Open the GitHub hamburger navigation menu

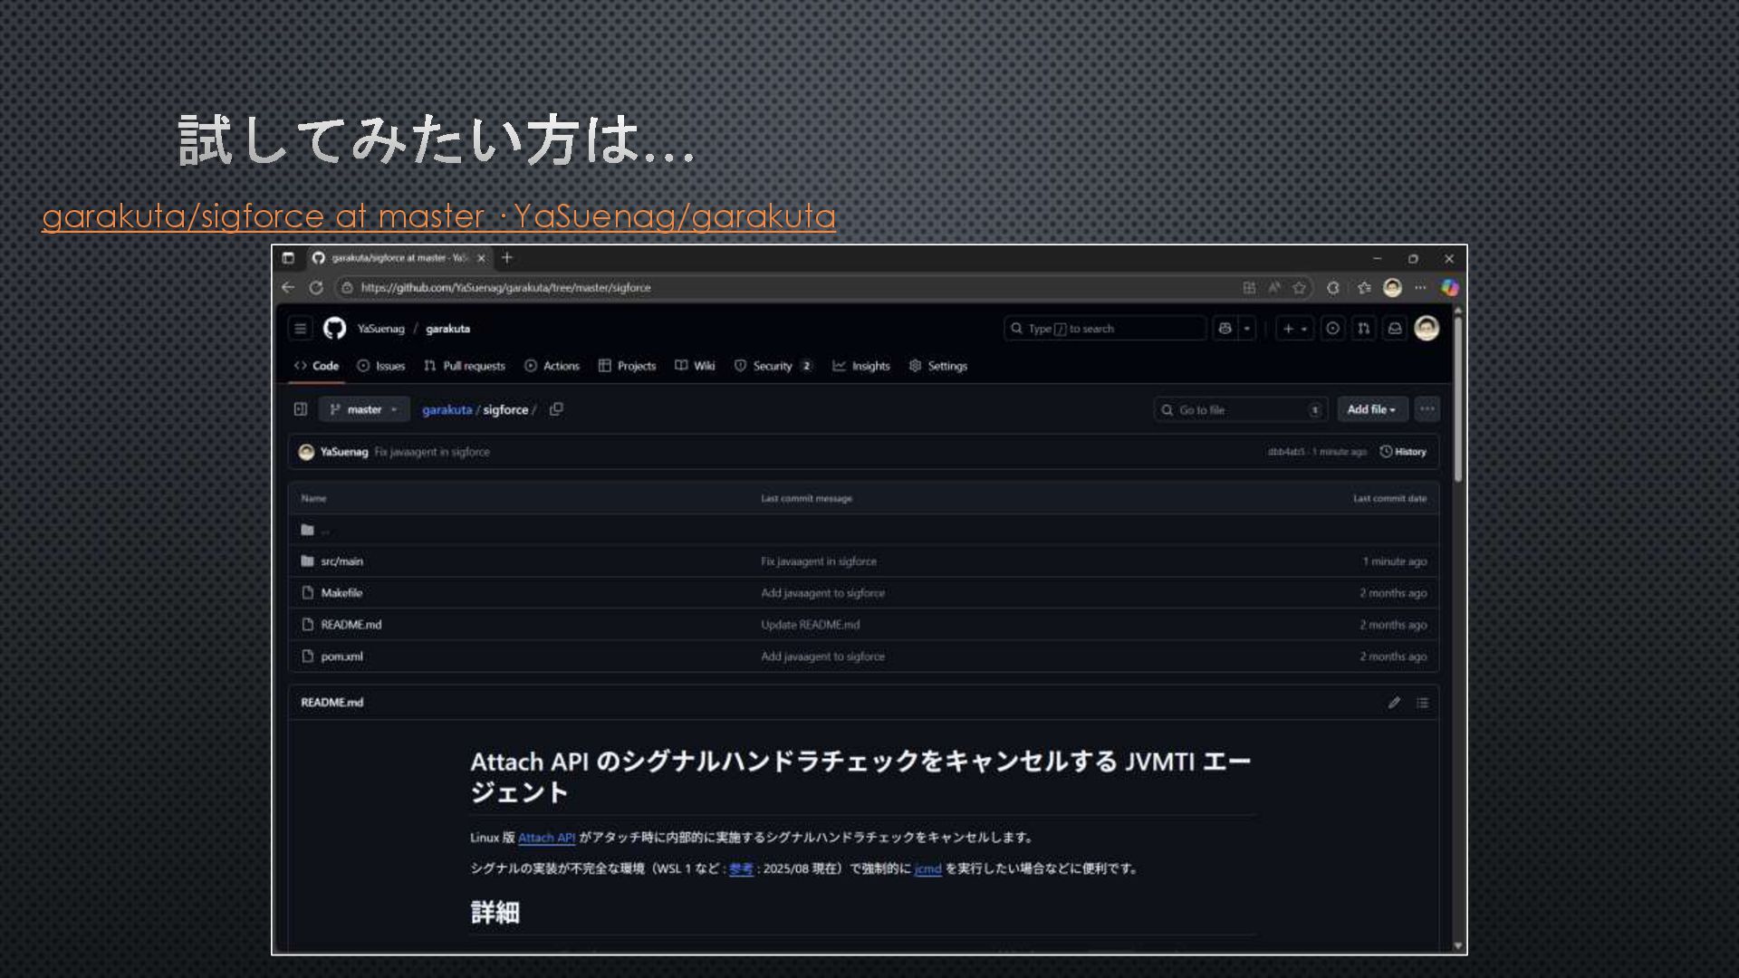300,329
